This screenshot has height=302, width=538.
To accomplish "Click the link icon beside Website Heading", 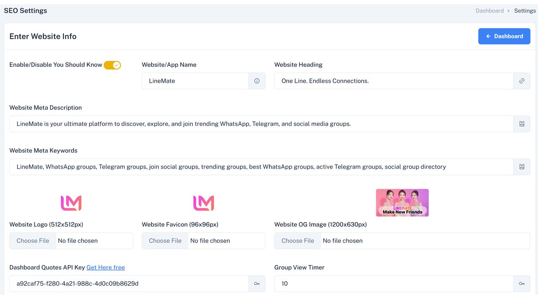I will (522, 81).
